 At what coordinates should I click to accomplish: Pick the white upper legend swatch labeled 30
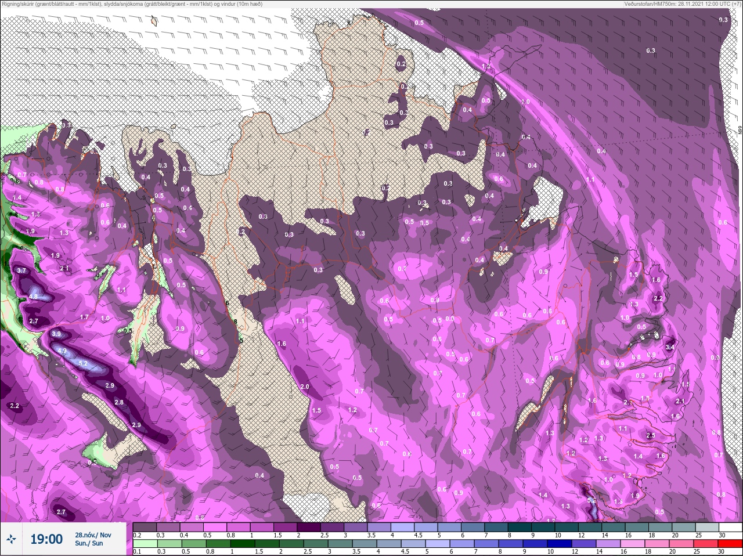point(731,527)
